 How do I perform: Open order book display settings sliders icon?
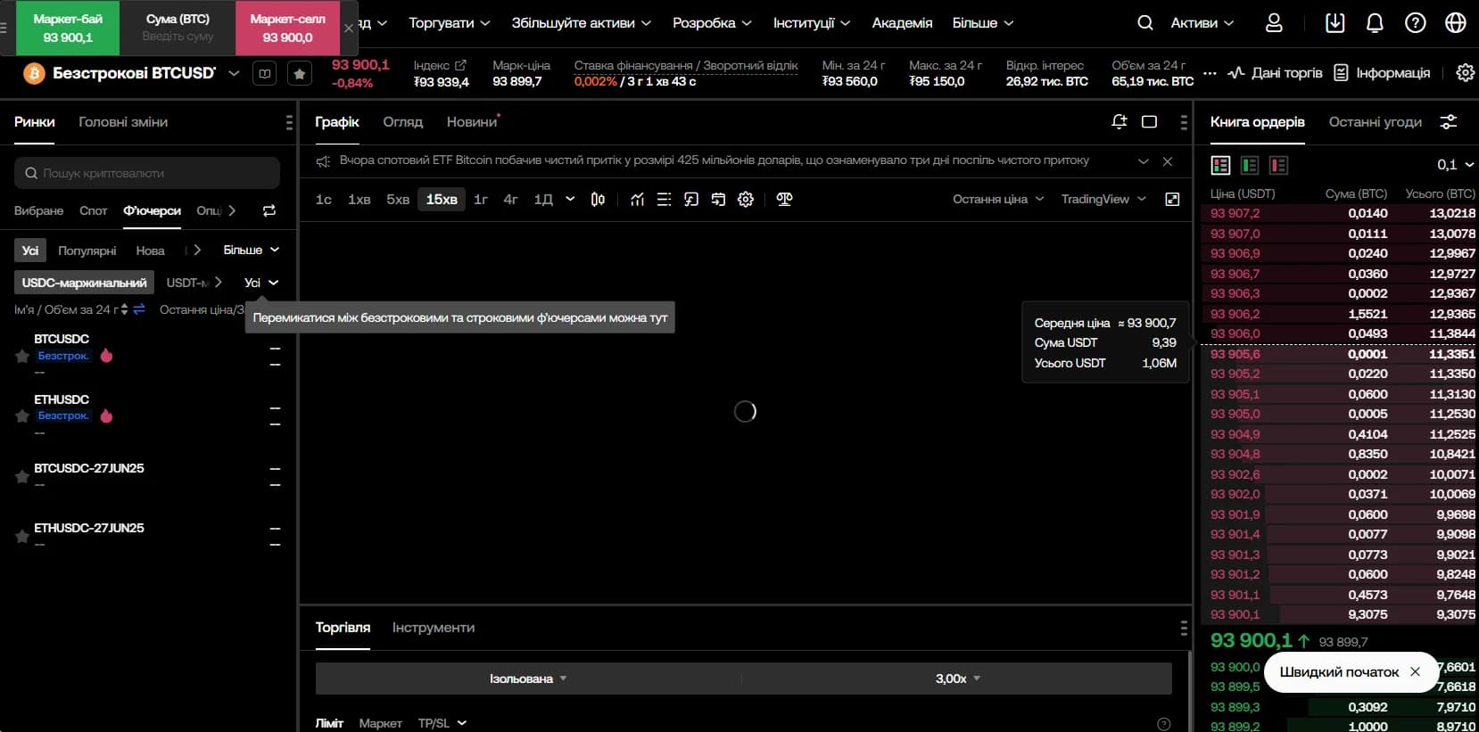click(1449, 122)
